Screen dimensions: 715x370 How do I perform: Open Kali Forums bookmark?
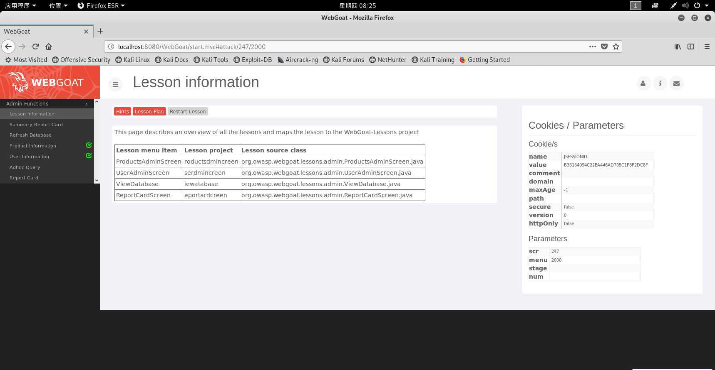(x=343, y=60)
